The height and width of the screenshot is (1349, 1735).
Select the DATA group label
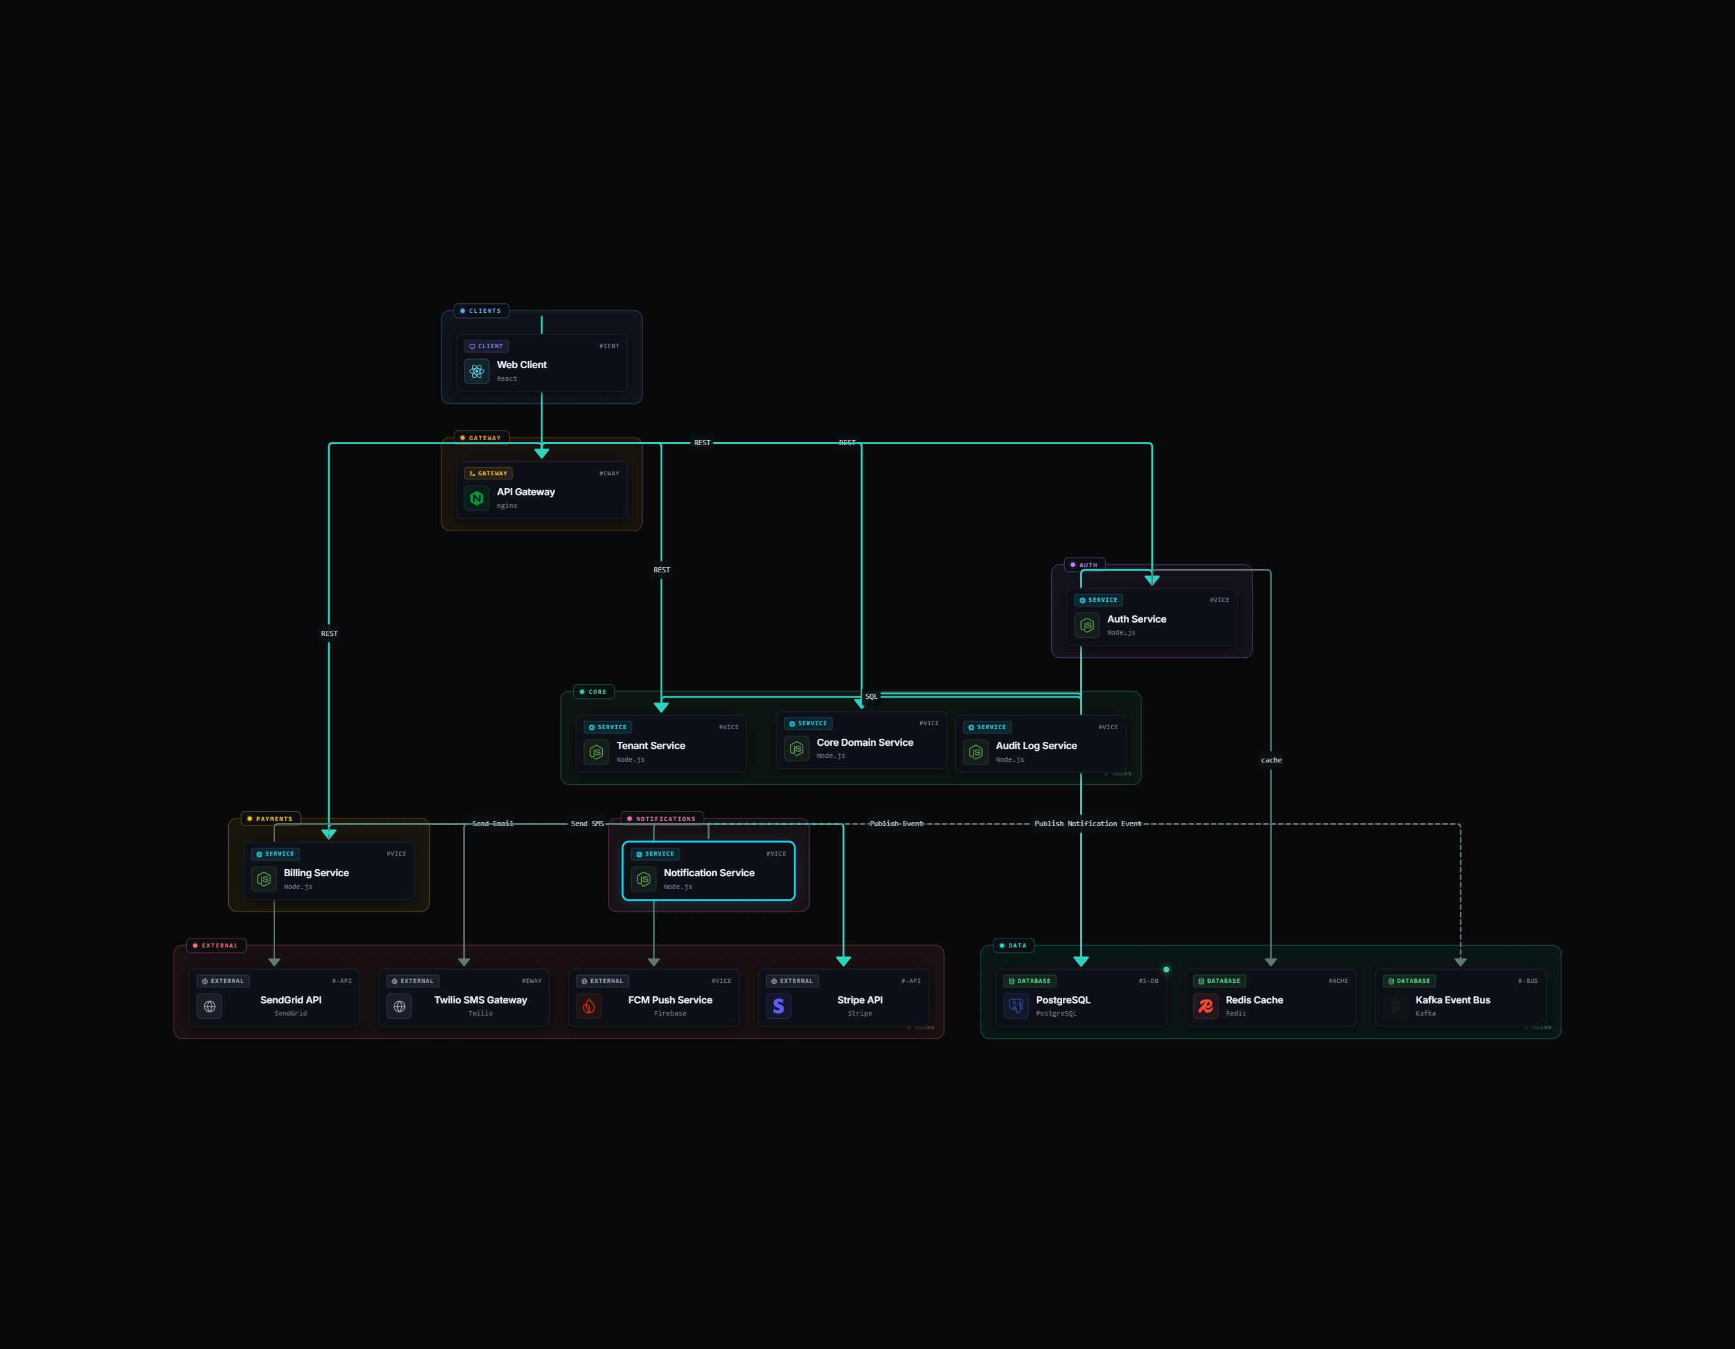(1013, 945)
